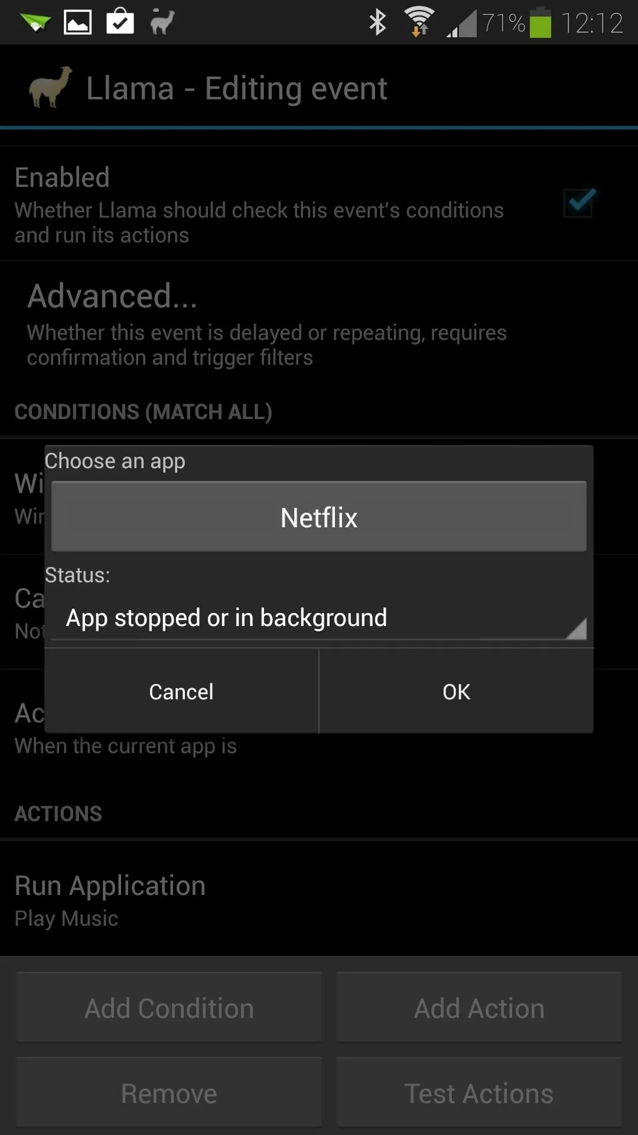Screen dimensions: 638x1135
Task: Open the Llama notification icon in status bar
Action: [162, 22]
